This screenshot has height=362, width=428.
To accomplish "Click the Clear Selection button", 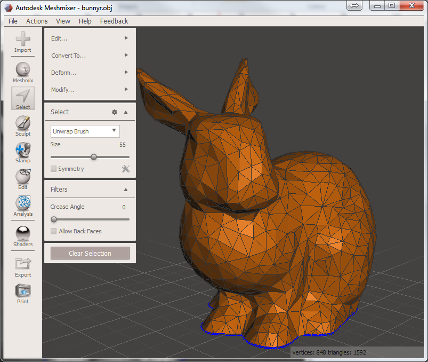I will pos(90,253).
